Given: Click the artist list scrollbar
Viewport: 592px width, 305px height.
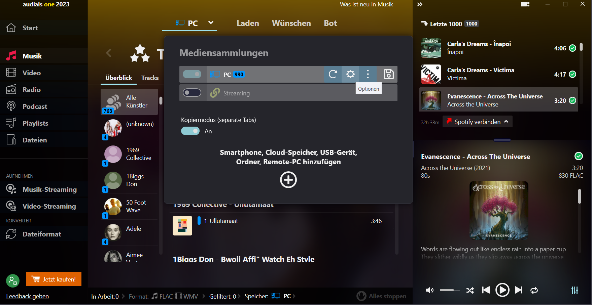Looking at the screenshot, I should tap(161, 100).
